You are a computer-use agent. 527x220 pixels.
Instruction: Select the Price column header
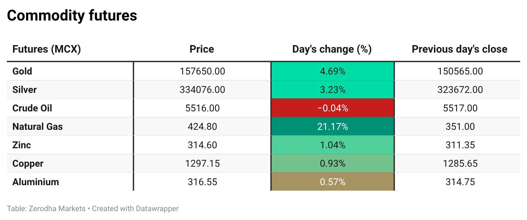click(x=202, y=49)
